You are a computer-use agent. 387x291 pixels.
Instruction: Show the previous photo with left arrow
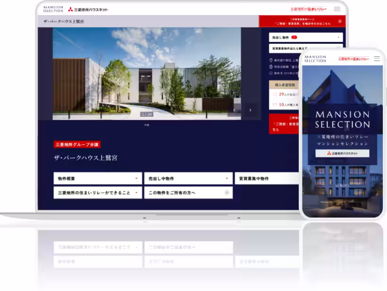click(234, 110)
